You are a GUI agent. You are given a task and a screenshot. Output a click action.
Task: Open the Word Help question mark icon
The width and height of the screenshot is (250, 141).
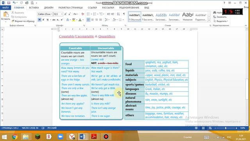(224, 3)
